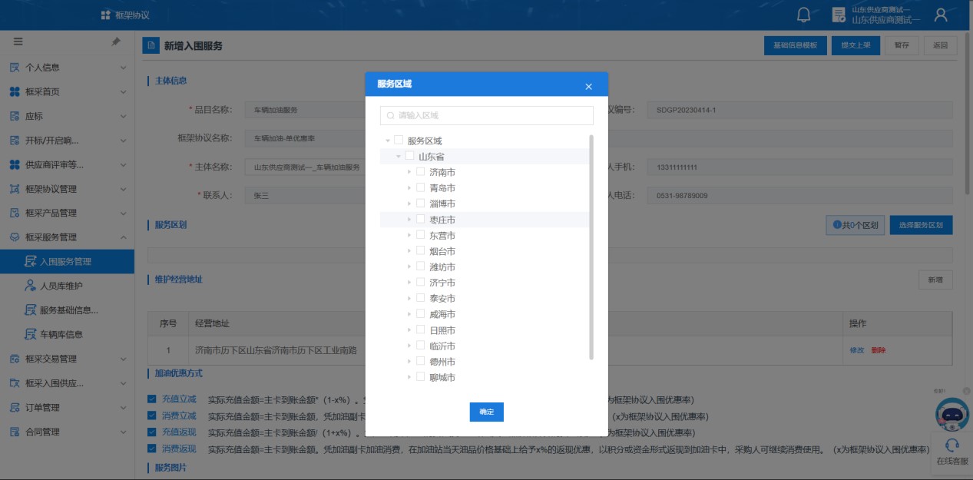Click the 新增 address button

point(935,280)
